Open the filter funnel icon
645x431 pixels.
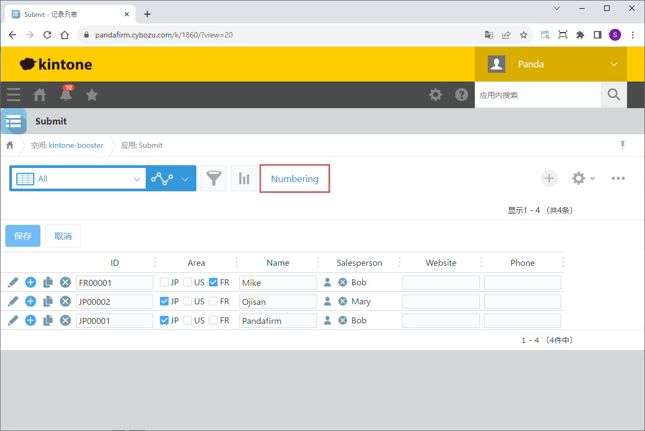coord(214,178)
